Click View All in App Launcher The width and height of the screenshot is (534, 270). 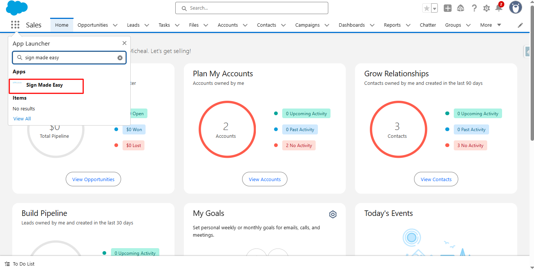tap(22, 119)
